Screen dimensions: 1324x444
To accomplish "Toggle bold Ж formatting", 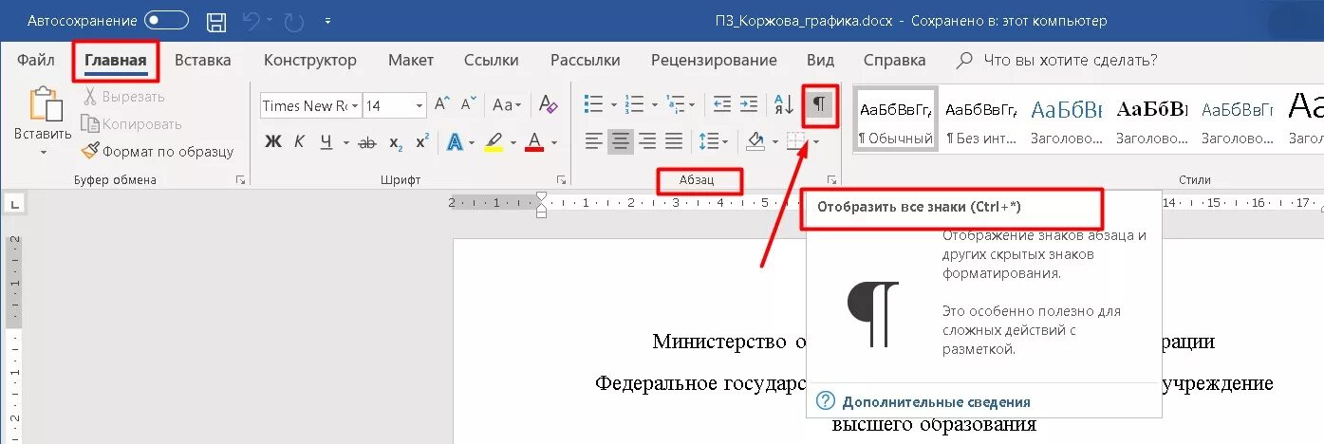I will pyautogui.click(x=273, y=142).
